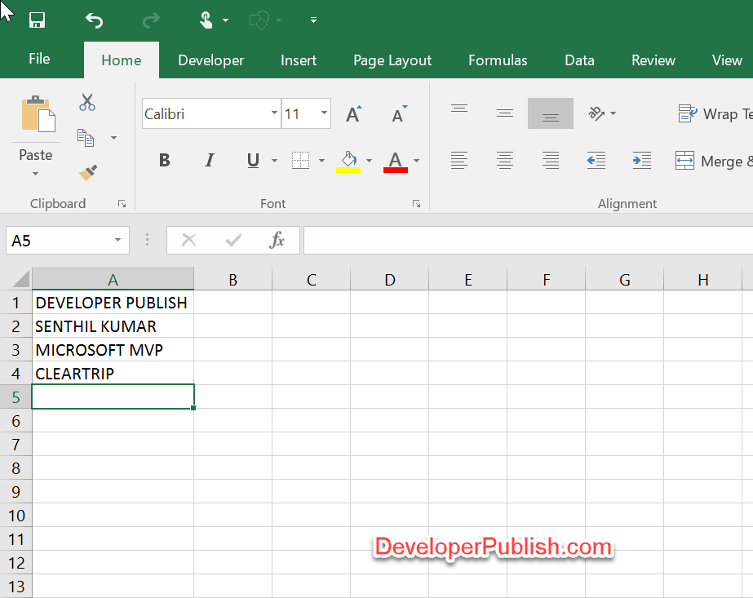Click the Copy icon
The height and width of the screenshot is (598, 753).
[86, 138]
